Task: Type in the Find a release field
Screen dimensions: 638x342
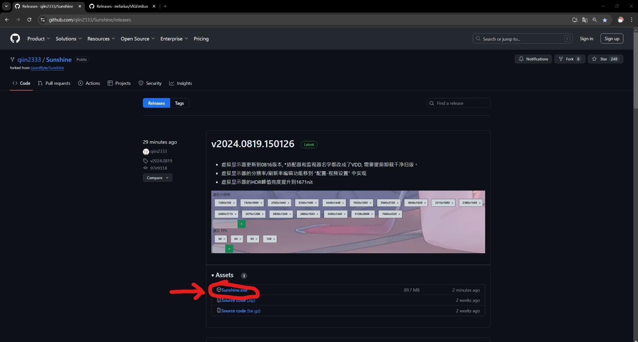Action: pos(459,103)
